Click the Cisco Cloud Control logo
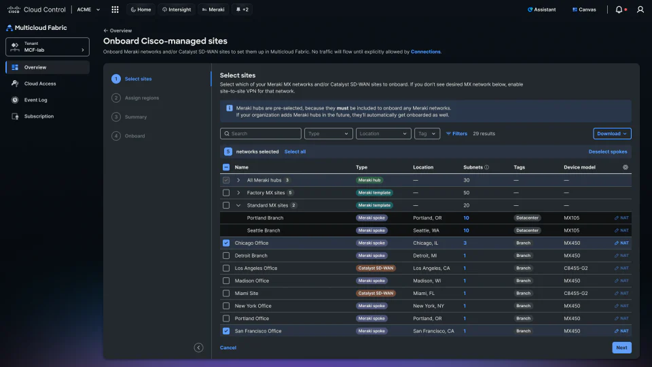The image size is (652, 367). tap(36, 10)
